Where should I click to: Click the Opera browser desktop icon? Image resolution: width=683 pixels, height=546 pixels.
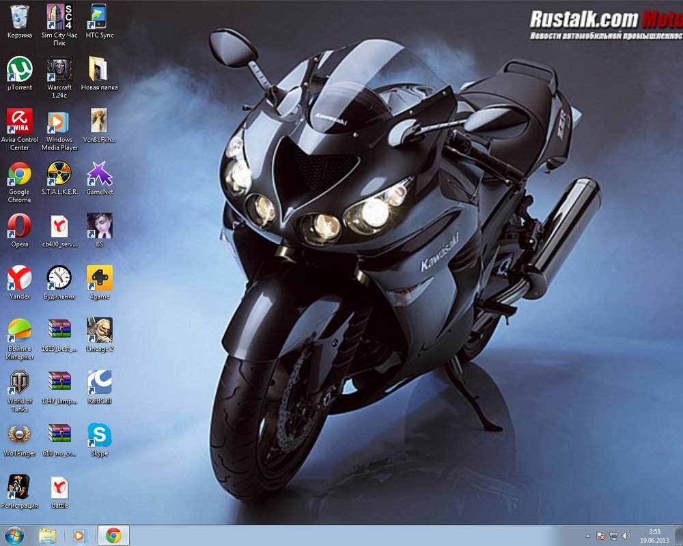(x=20, y=226)
